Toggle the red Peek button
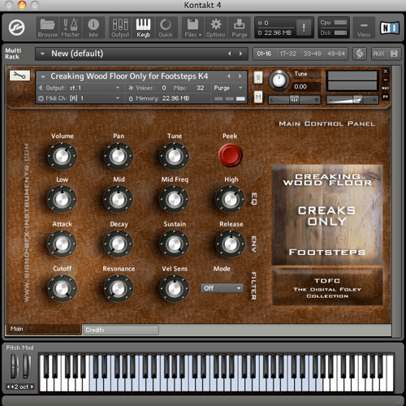The height and width of the screenshot is (406, 406). (x=230, y=155)
